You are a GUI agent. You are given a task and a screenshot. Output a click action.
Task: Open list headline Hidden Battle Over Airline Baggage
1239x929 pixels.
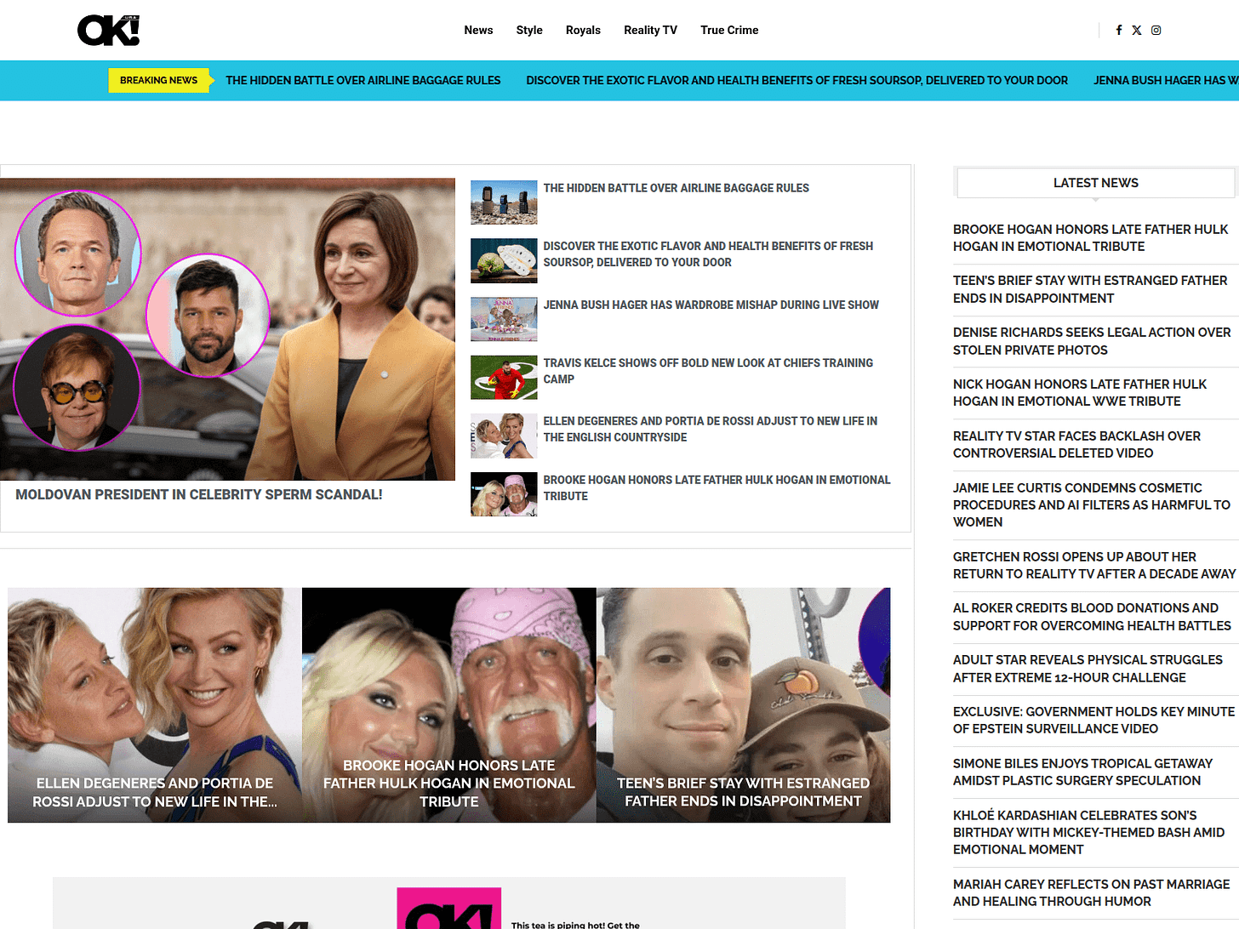[676, 188]
